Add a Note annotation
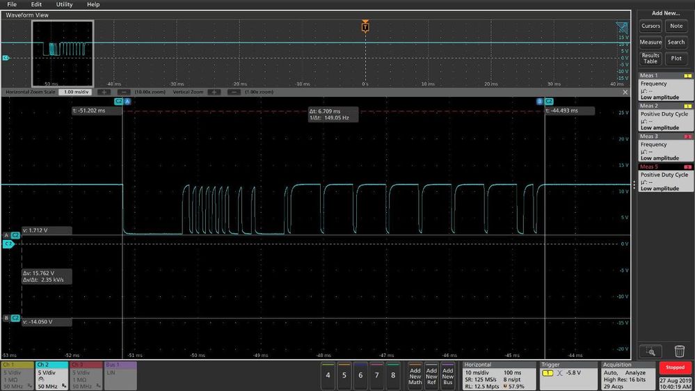Image resolution: width=695 pixels, height=391 pixels. (676, 26)
